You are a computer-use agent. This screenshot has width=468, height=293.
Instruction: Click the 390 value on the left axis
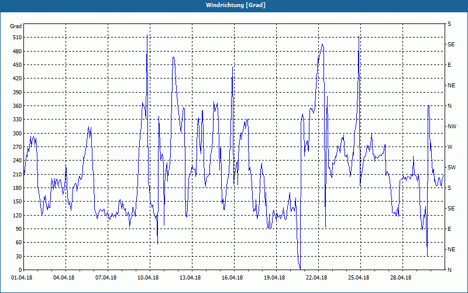click(18, 93)
